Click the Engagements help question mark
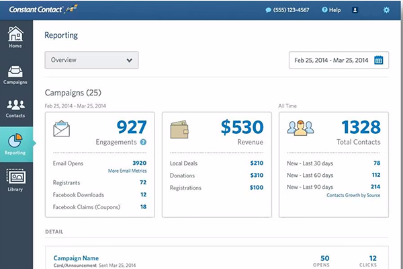The image size is (403, 269). tap(143, 143)
